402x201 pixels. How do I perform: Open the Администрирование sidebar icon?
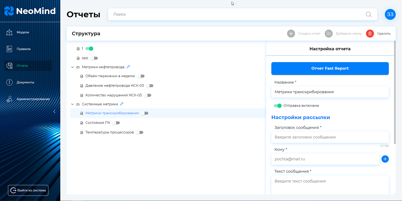tap(9, 99)
